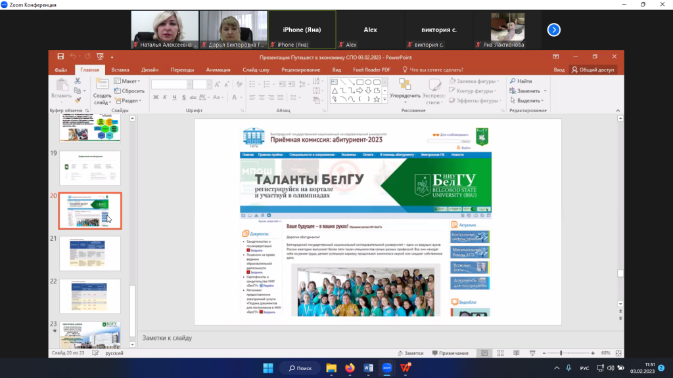Open the Файл menu tab
The width and height of the screenshot is (673, 378).
[60, 70]
